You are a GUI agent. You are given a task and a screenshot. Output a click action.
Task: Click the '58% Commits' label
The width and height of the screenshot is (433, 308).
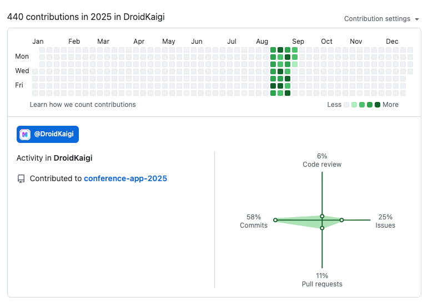pos(254,221)
